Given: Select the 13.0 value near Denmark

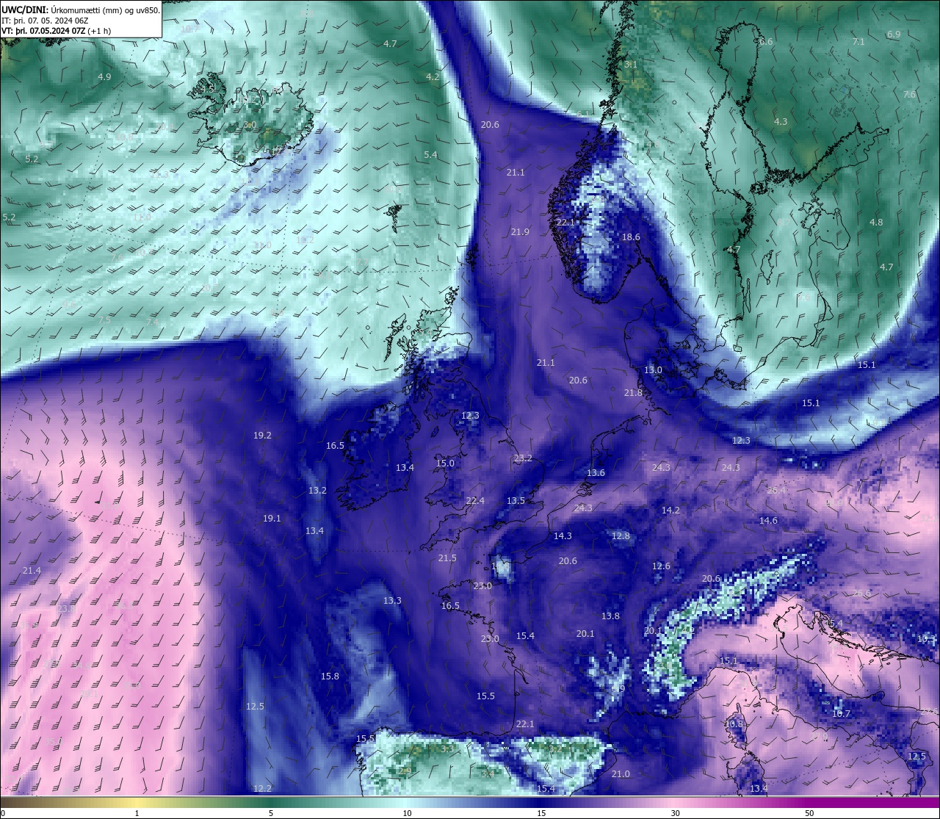Looking at the screenshot, I should (x=653, y=369).
